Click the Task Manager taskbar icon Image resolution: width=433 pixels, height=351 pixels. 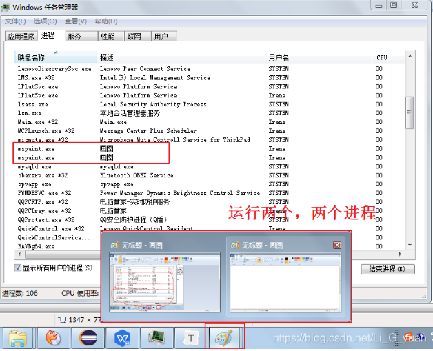click(157, 338)
